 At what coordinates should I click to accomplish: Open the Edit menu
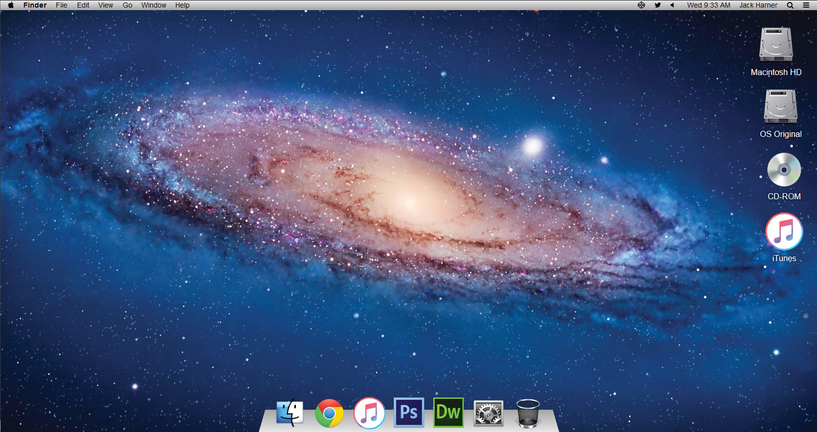click(x=83, y=5)
